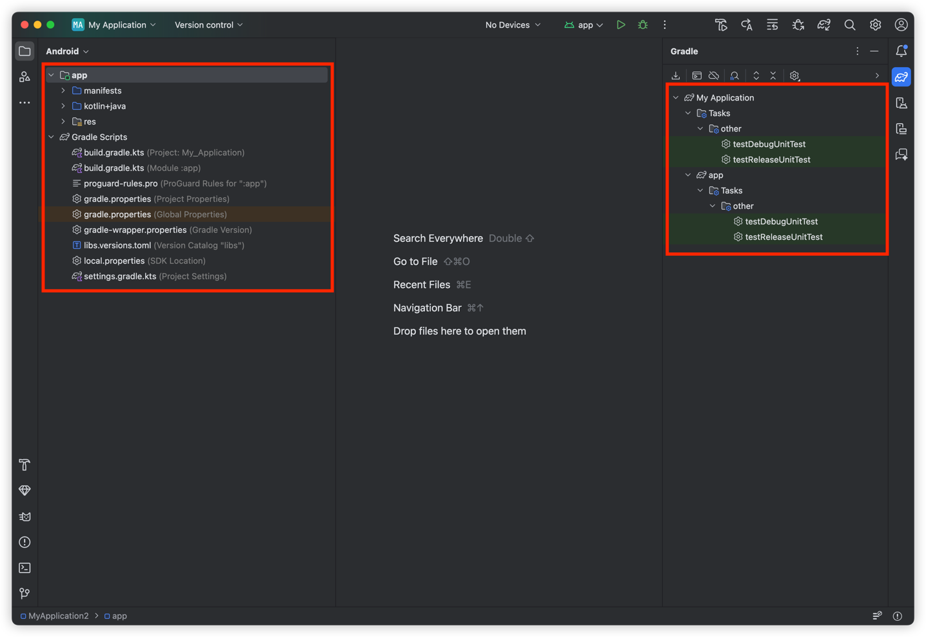Toggle the Project tool window folder icon
The image size is (926, 637).
[x=25, y=51]
